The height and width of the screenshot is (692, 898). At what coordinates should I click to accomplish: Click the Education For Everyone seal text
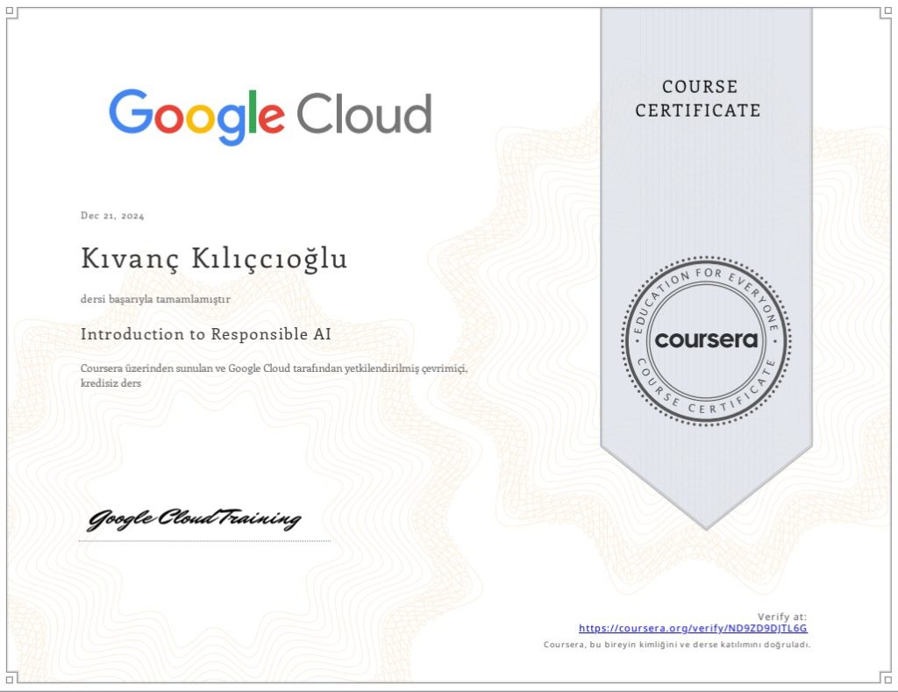[x=706, y=280]
